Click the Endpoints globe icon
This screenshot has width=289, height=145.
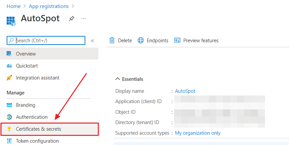point(141,40)
